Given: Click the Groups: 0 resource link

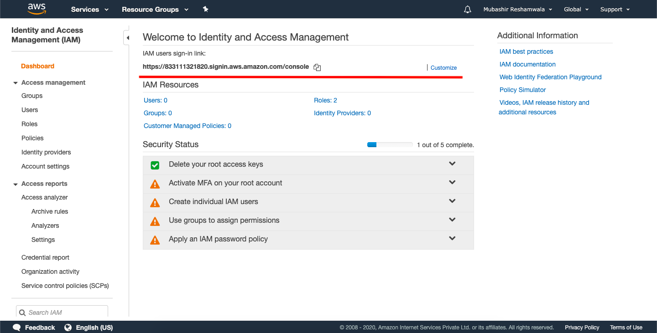Looking at the screenshot, I should tap(158, 113).
